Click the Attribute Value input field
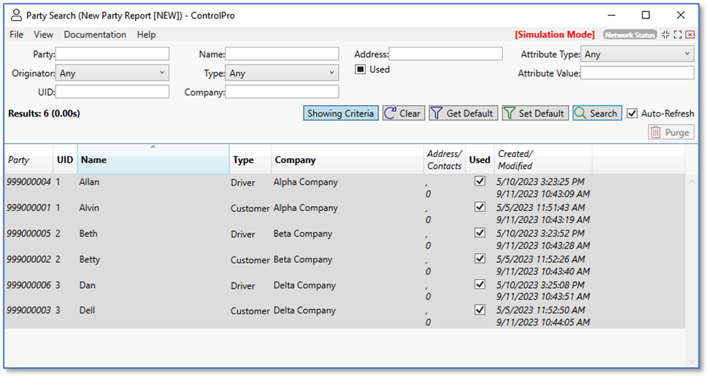Viewport: 709px width, 378px height. click(x=637, y=73)
